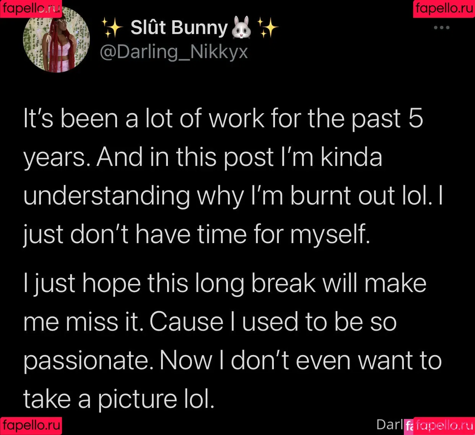This screenshot has width=475, height=435.
Task: Click the paragraph starting 'I just hope'
Action: point(233,341)
